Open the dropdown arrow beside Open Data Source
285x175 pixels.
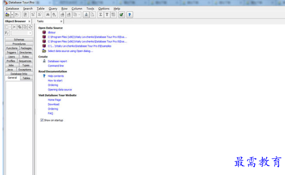pyautogui.click(x=12, y=15)
